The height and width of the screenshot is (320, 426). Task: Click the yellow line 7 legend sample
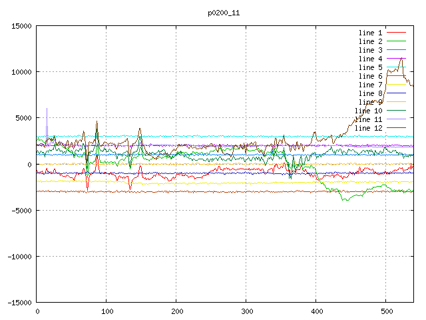[396, 85]
